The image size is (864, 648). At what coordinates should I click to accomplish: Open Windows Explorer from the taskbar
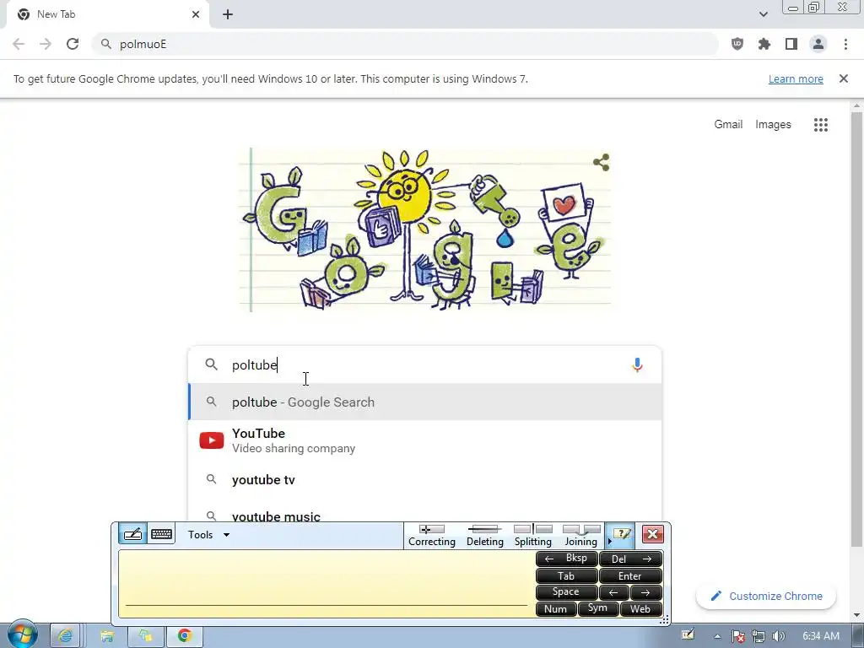pos(107,636)
